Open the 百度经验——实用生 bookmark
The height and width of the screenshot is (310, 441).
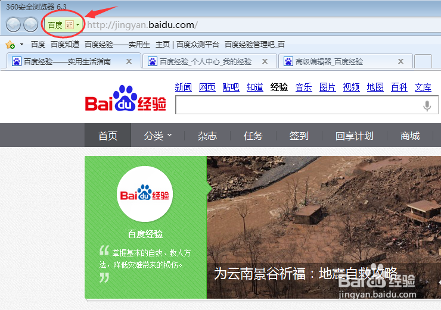pos(117,45)
